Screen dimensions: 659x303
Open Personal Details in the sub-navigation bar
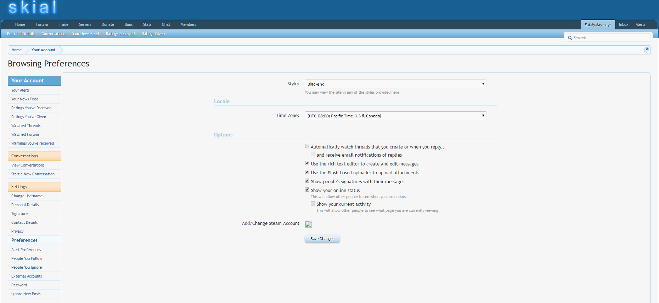pos(21,34)
